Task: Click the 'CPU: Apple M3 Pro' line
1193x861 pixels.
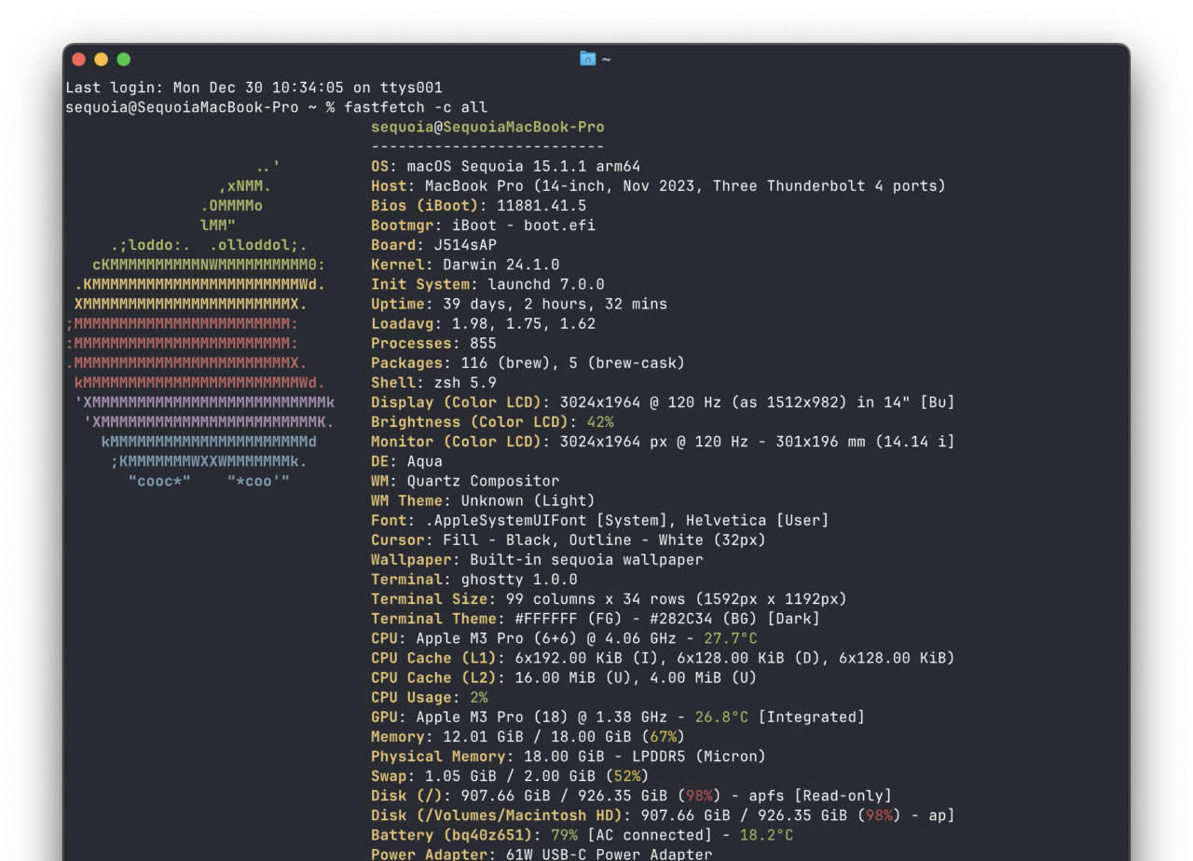Action: tap(564, 638)
